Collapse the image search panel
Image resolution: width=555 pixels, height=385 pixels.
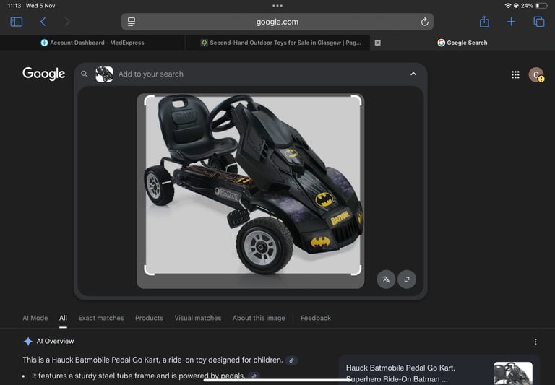click(413, 74)
